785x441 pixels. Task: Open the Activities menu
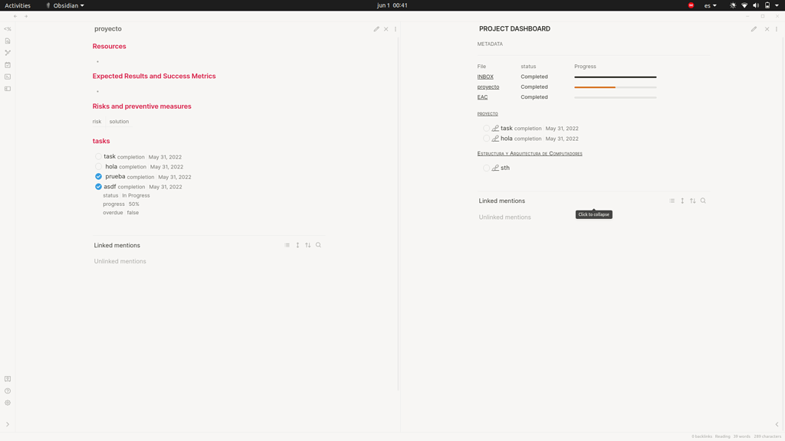18,5
